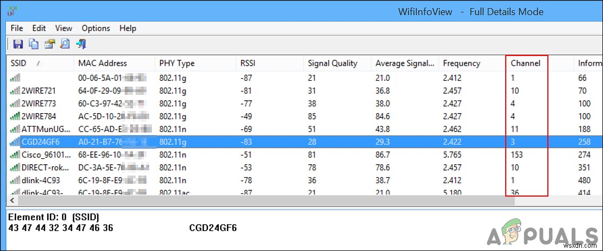Click Signal Quality value 51
Screen dimensions: 603x251
[312, 129]
